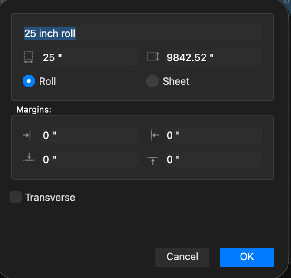Click the field beside the right-pointing arrow icon
The height and width of the screenshot is (278, 291).
[x=89, y=135]
